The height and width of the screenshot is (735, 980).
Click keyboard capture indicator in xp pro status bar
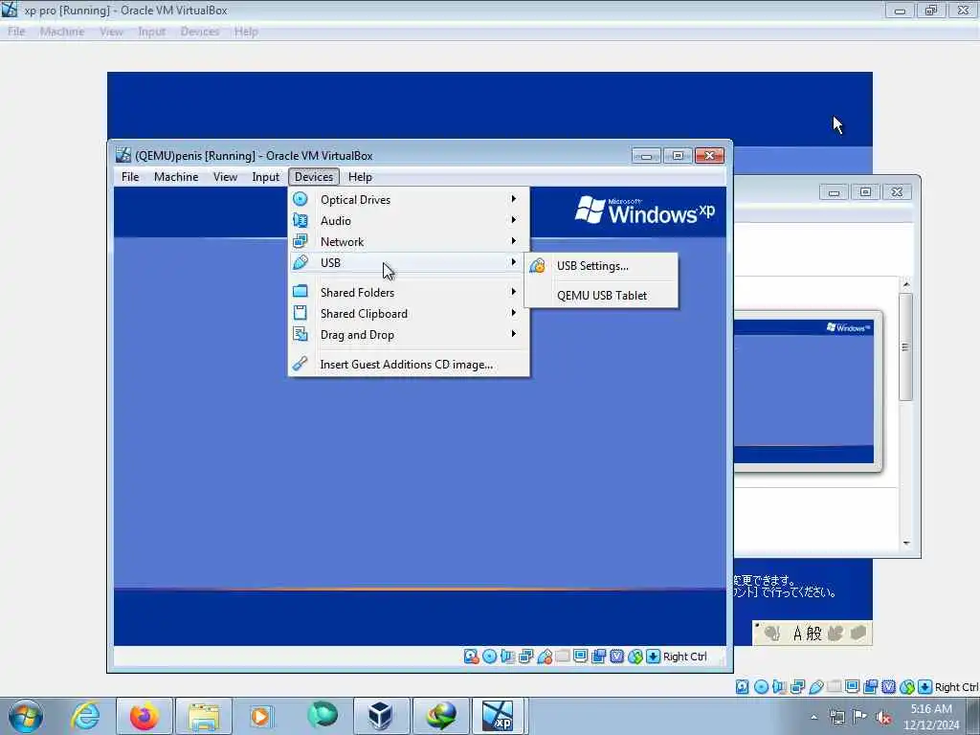tap(925, 687)
